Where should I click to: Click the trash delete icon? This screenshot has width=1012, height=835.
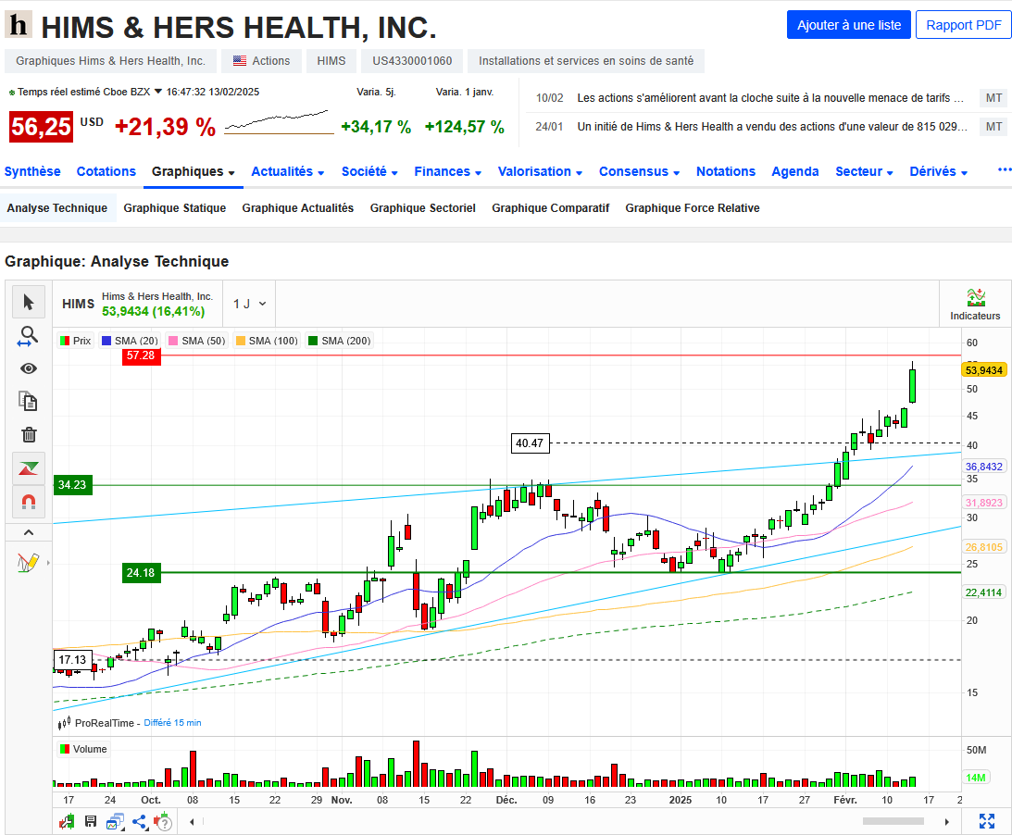click(29, 434)
